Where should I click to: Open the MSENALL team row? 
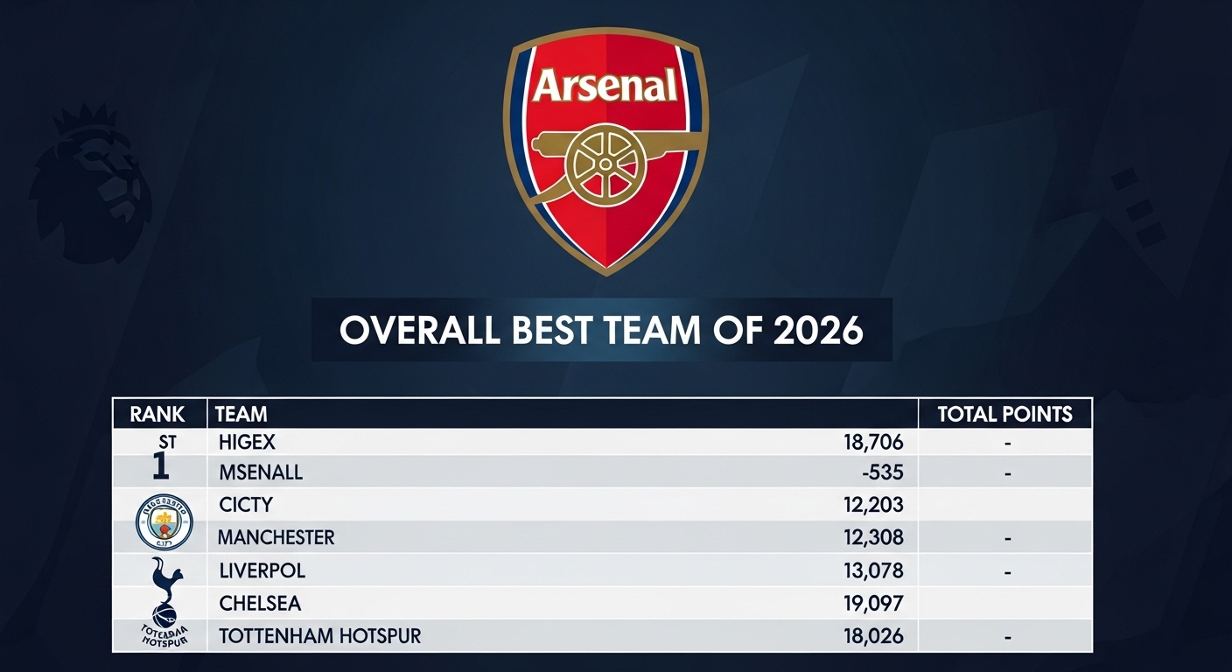260,473
